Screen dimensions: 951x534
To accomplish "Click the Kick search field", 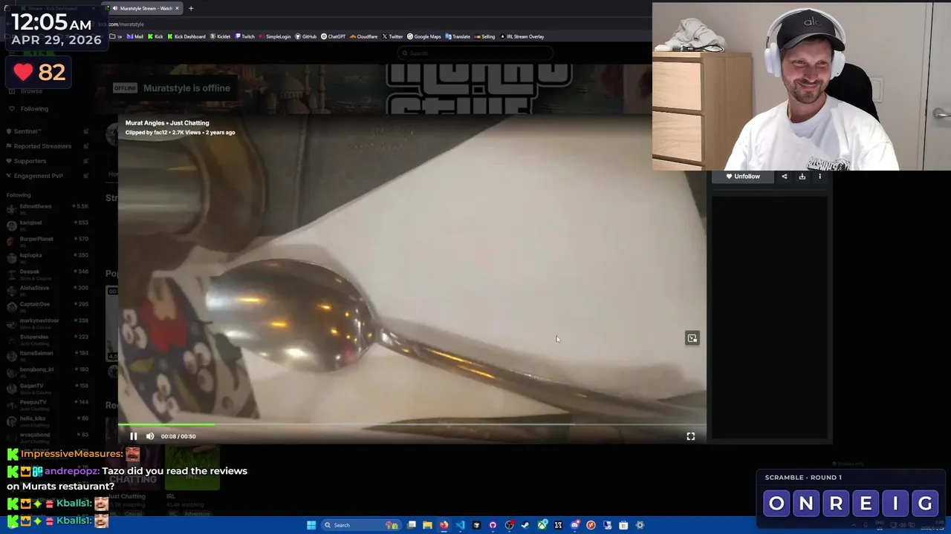I will pos(475,53).
